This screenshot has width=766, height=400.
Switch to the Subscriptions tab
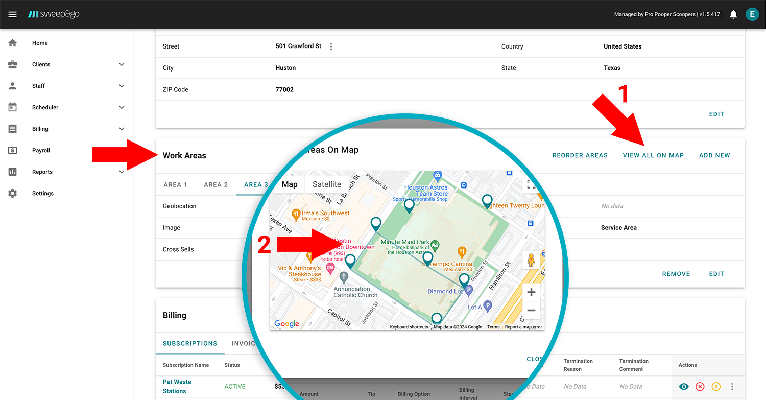pos(190,343)
